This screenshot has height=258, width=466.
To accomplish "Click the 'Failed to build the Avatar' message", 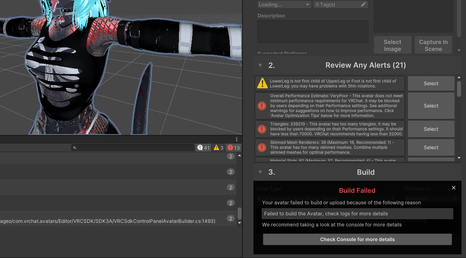I will (x=357, y=213).
